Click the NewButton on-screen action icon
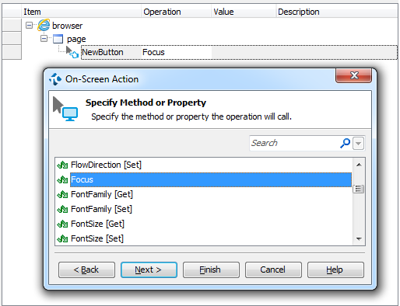Screen dimensions: 400x306 (x=72, y=52)
